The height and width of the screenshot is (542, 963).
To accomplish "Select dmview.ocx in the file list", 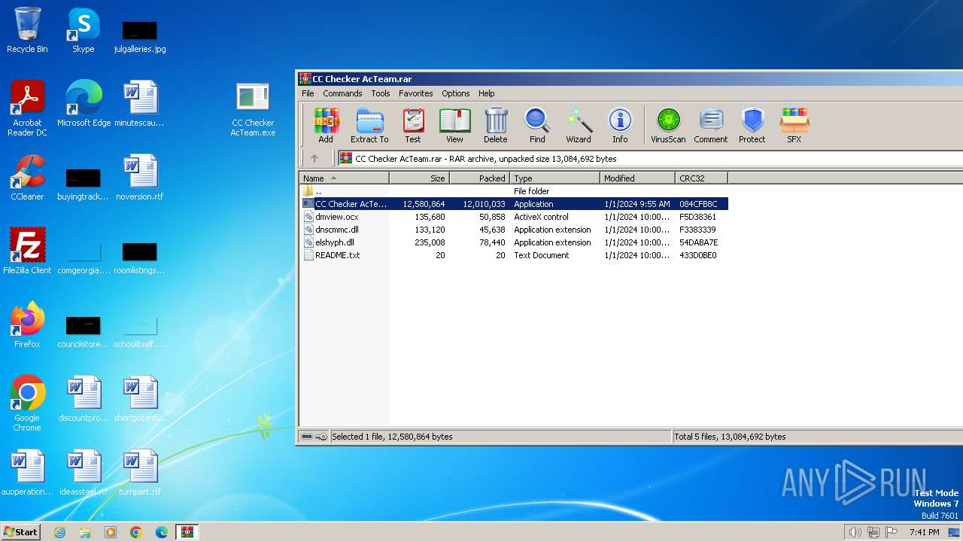I will [x=514, y=217].
